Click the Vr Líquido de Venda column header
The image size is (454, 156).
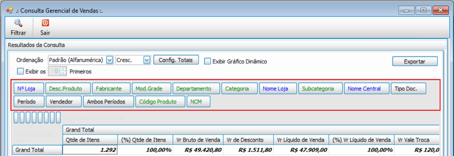(301, 140)
